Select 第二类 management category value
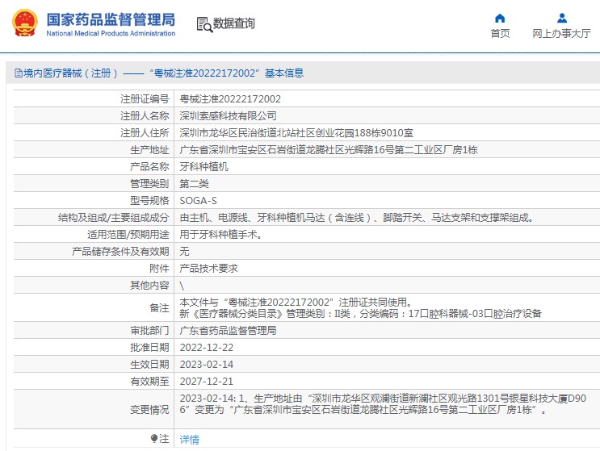 [194, 183]
